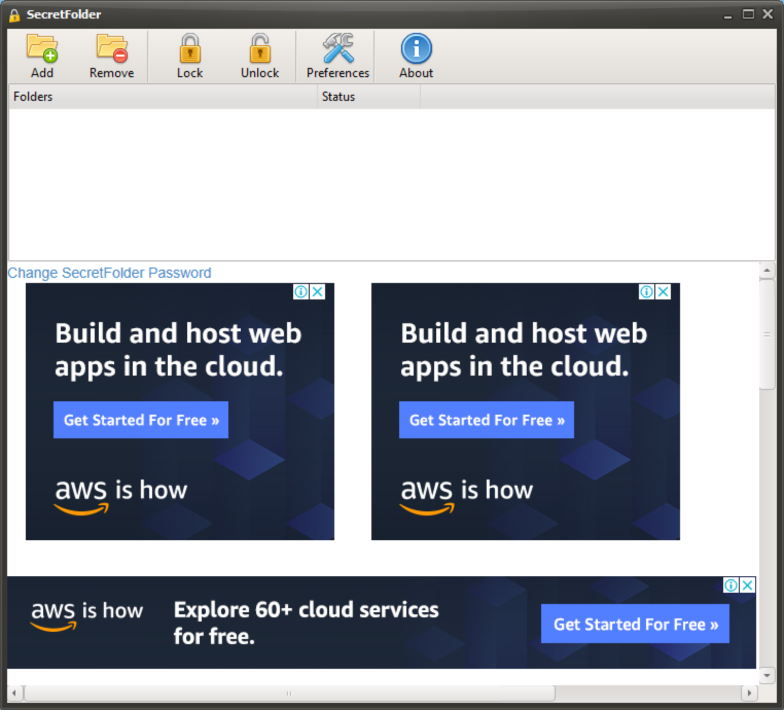The width and height of the screenshot is (784, 710).
Task: Sort by the Status column header
Action: pos(369,97)
